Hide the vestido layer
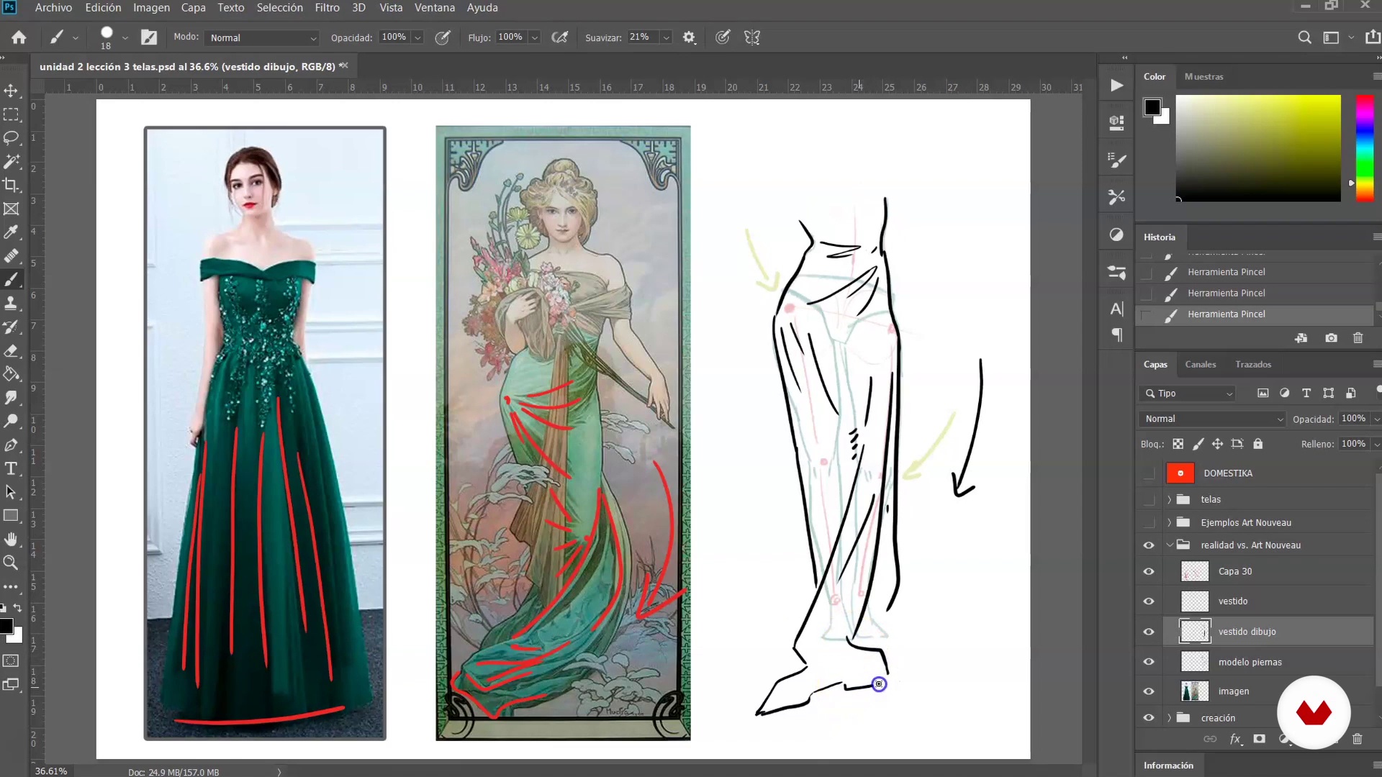Viewport: 1382px width, 777px height. pos(1149,601)
